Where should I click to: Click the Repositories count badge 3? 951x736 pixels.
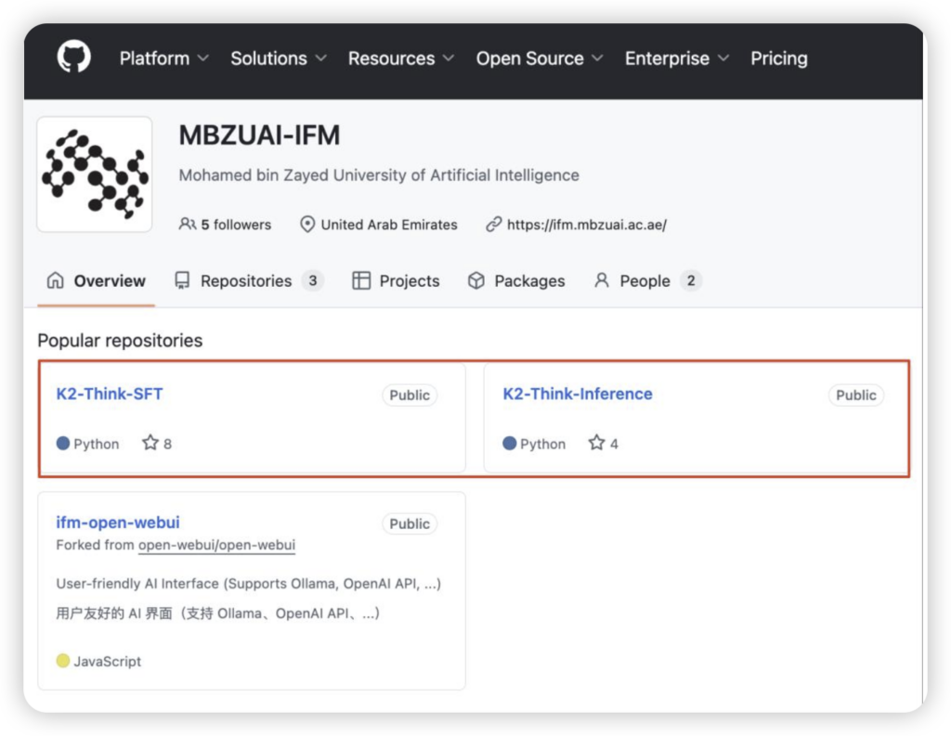312,280
